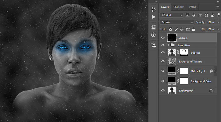
Task: Expand the Eyes Glow group
Action: (168, 45)
